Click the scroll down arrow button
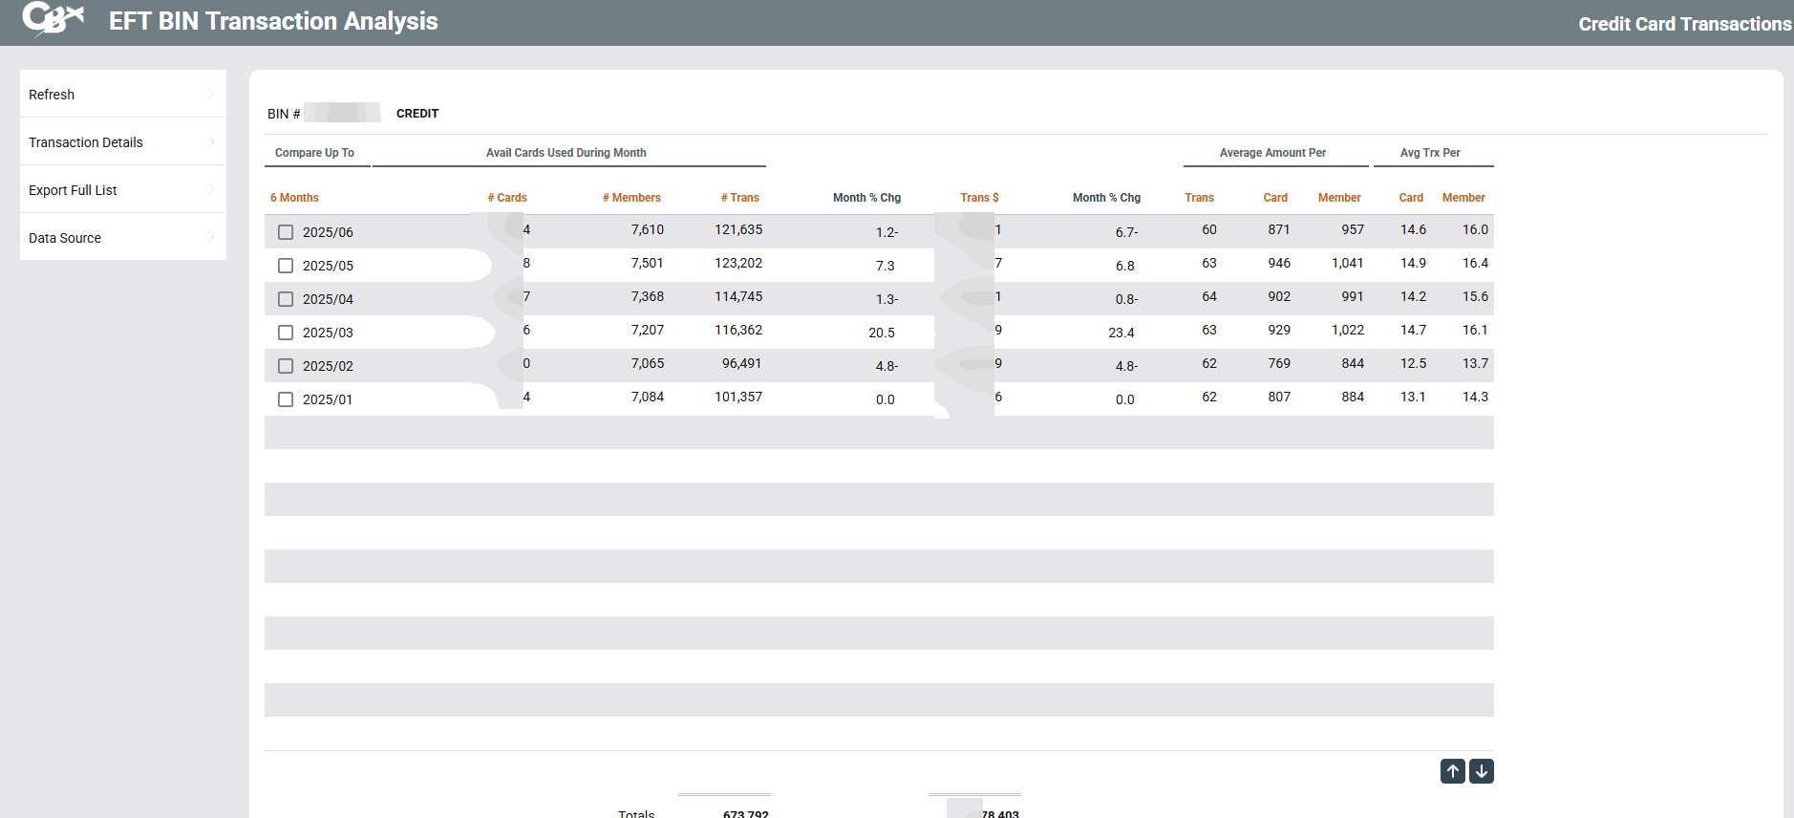This screenshot has width=1794, height=818. (x=1481, y=771)
